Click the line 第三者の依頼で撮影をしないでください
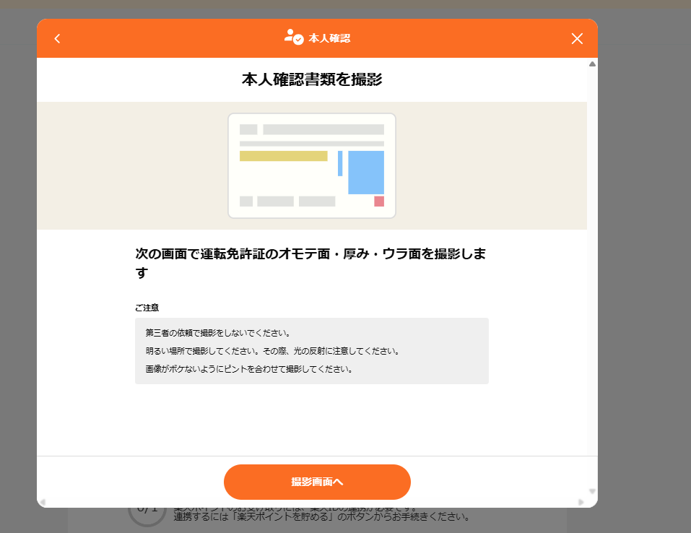This screenshot has width=691, height=533. [x=218, y=333]
